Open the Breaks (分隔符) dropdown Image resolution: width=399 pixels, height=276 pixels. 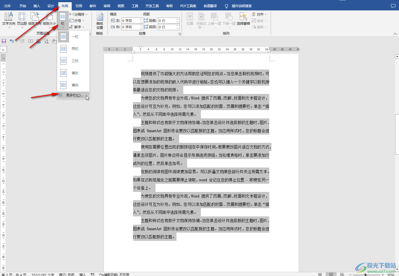78,14
